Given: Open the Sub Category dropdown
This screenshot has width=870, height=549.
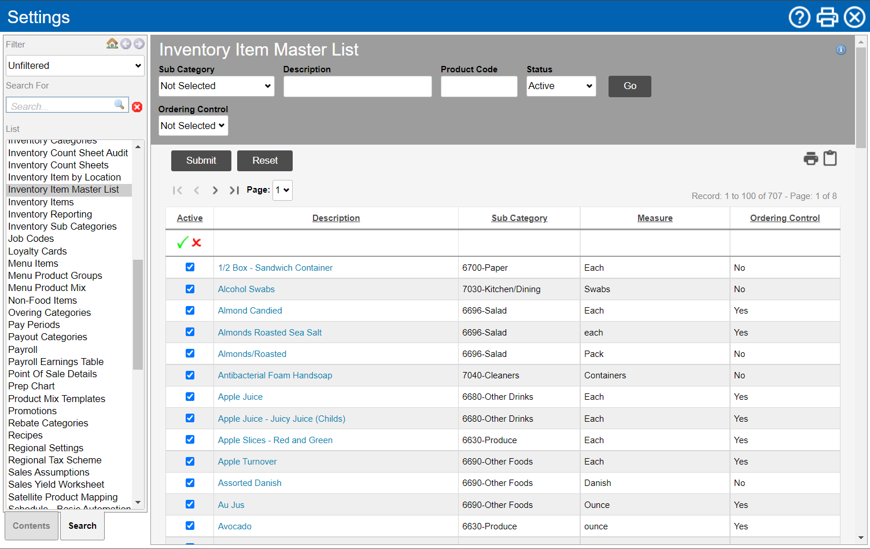Looking at the screenshot, I should point(216,86).
